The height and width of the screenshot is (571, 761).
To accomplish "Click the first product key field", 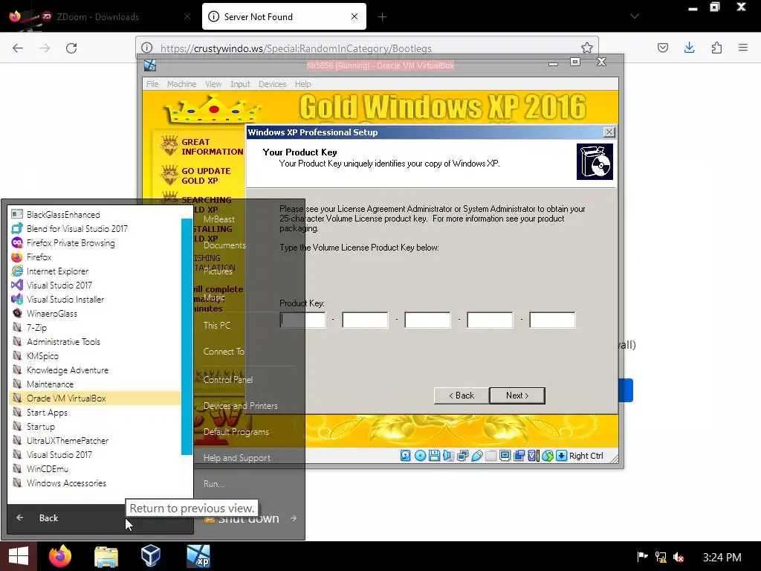I will tap(303, 320).
